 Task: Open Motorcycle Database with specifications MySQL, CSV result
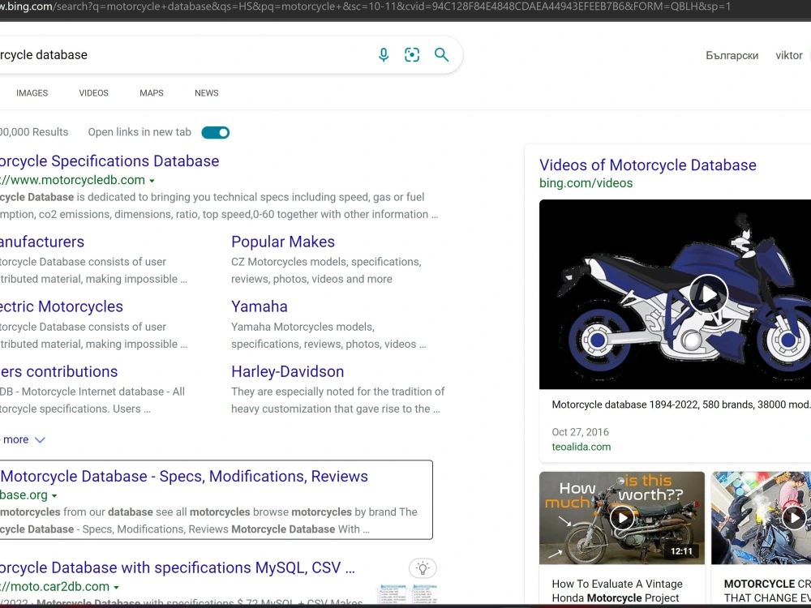[x=178, y=567]
